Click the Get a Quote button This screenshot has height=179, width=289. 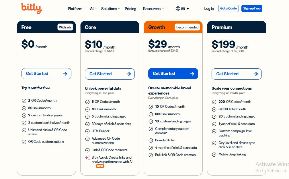pyautogui.click(x=229, y=9)
